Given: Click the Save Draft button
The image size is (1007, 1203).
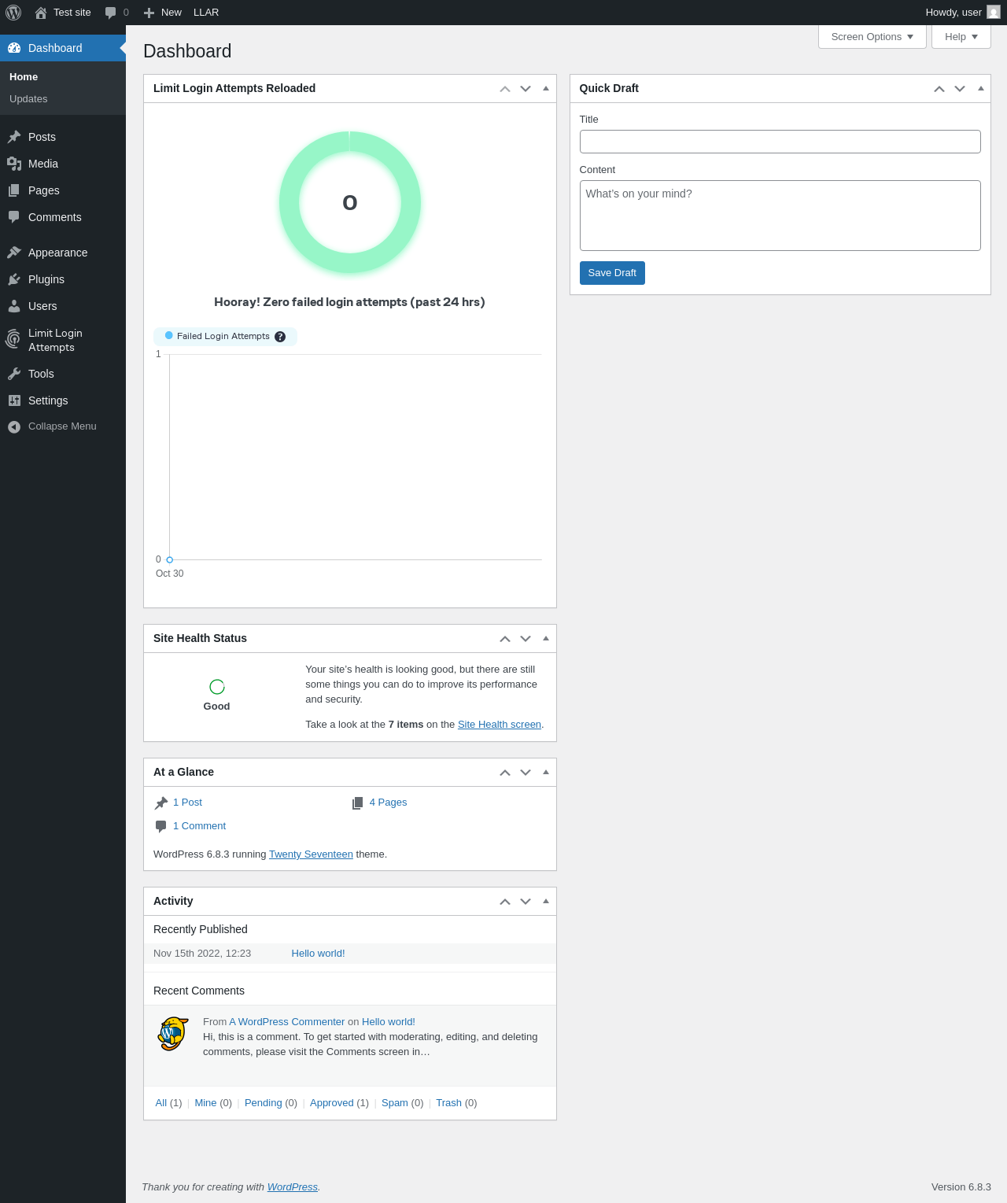Looking at the screenshot, I should click(x=612, y=273).
